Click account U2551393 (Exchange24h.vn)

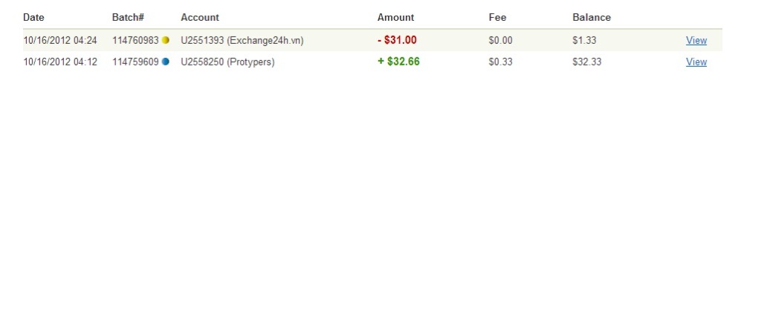[x=242, y=40]
